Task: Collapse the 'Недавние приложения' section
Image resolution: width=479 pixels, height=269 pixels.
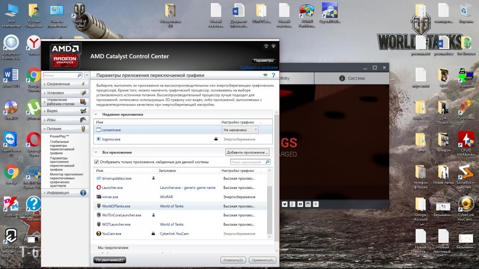Action: click(96, 114)
